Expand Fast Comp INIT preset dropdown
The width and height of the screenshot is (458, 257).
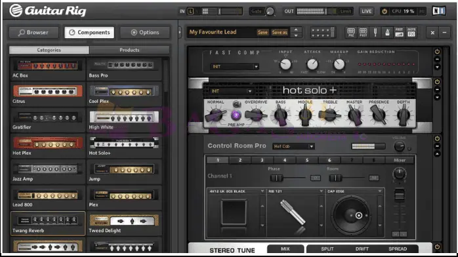(x=234, y=66)
